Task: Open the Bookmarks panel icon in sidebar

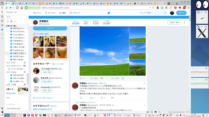Action: [x=2, y=12]
